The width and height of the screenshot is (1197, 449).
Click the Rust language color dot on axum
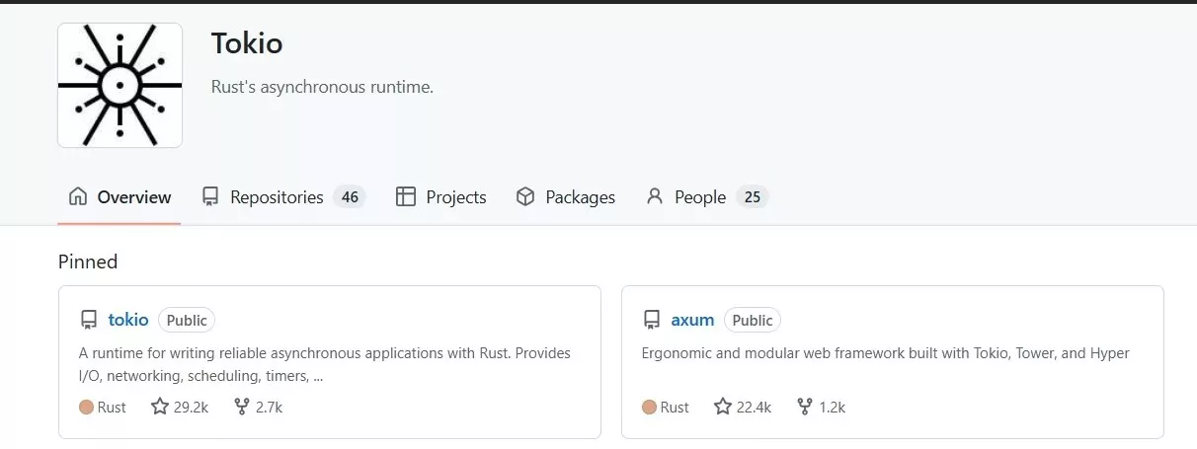(649, 407)
